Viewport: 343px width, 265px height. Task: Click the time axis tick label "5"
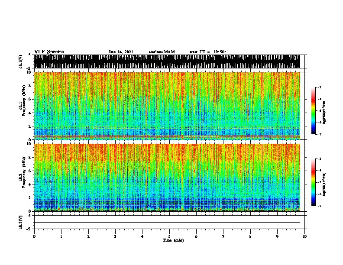(x=169, y=236)
